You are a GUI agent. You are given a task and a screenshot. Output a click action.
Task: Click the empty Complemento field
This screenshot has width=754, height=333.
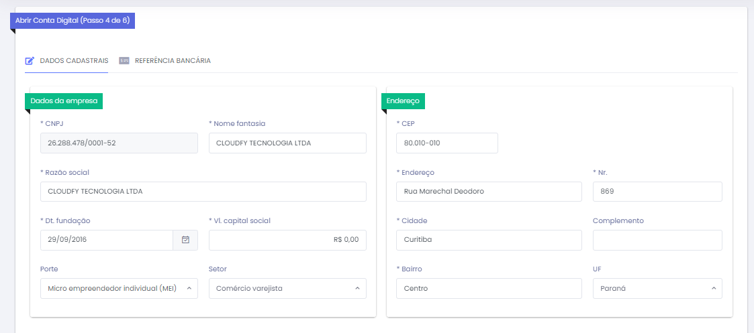click(x=657, y=240)
